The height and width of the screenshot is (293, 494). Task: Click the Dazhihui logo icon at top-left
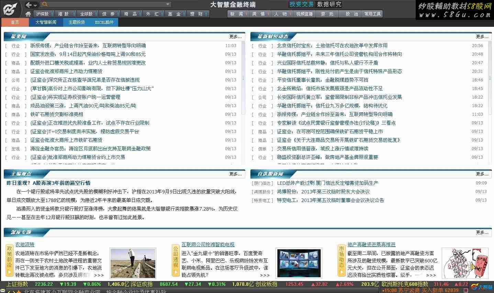[10, 9]
